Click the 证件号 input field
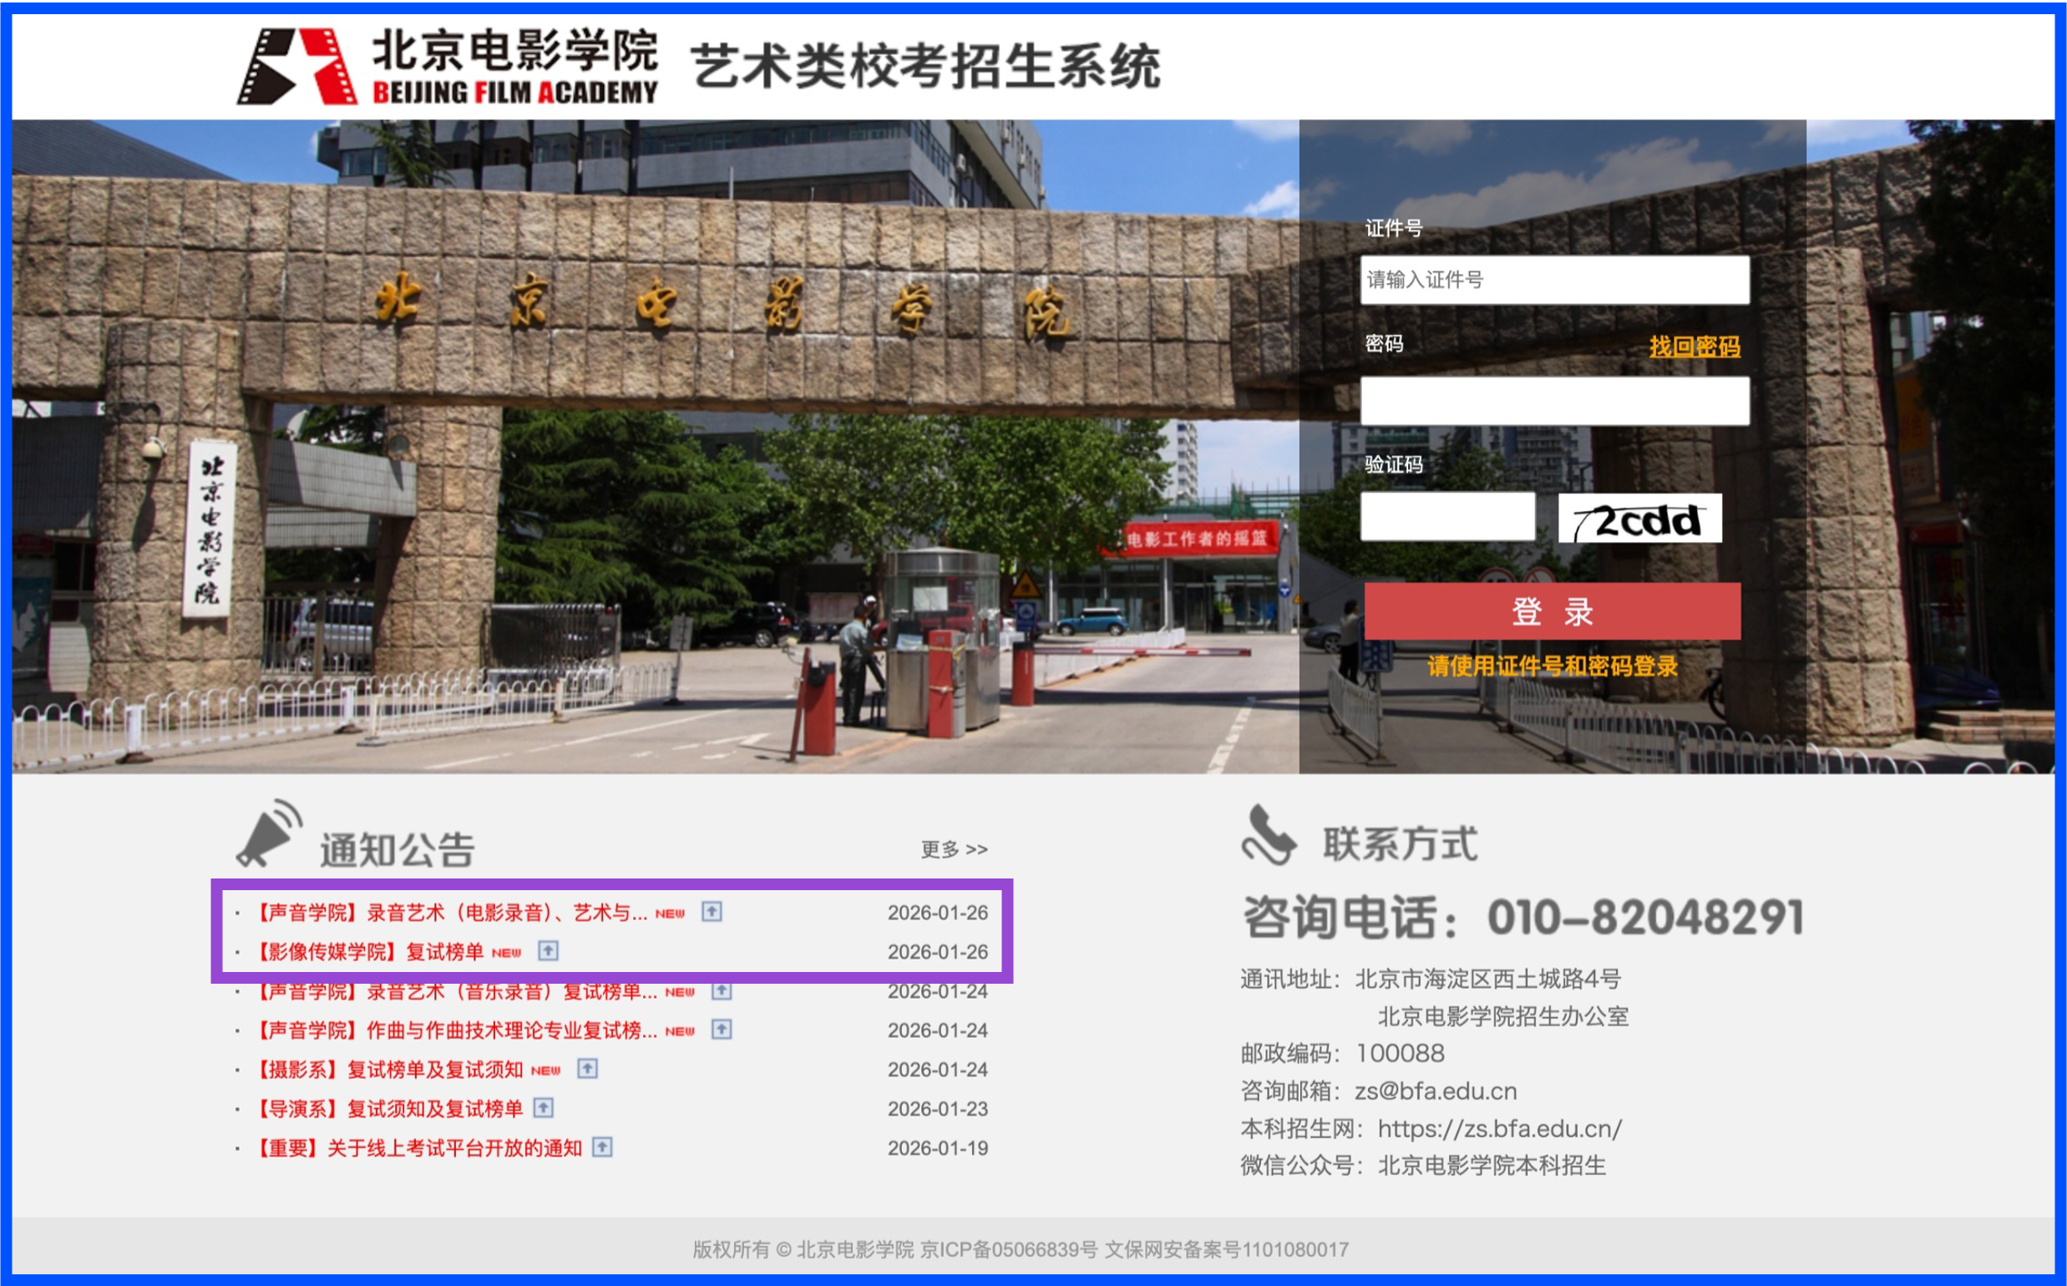 point(1554,280)
